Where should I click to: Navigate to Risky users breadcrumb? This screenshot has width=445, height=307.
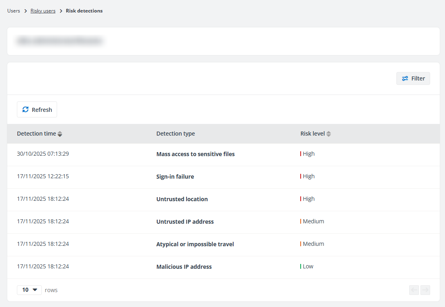click(x=43, y=10)
